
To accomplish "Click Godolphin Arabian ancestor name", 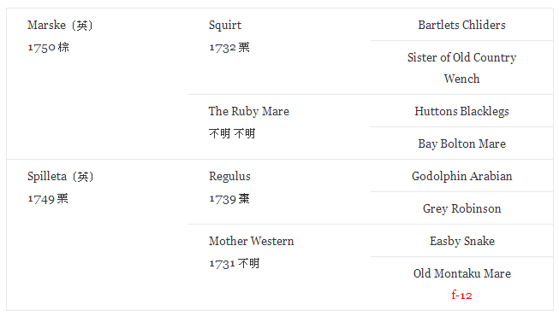I will click(x=461, y=176).
